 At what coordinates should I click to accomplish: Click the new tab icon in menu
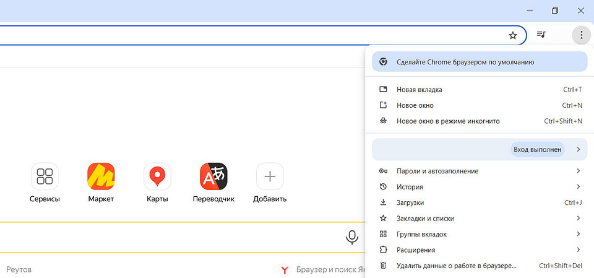click(383, 90)
